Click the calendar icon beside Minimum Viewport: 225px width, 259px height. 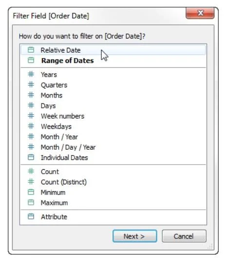31,192
